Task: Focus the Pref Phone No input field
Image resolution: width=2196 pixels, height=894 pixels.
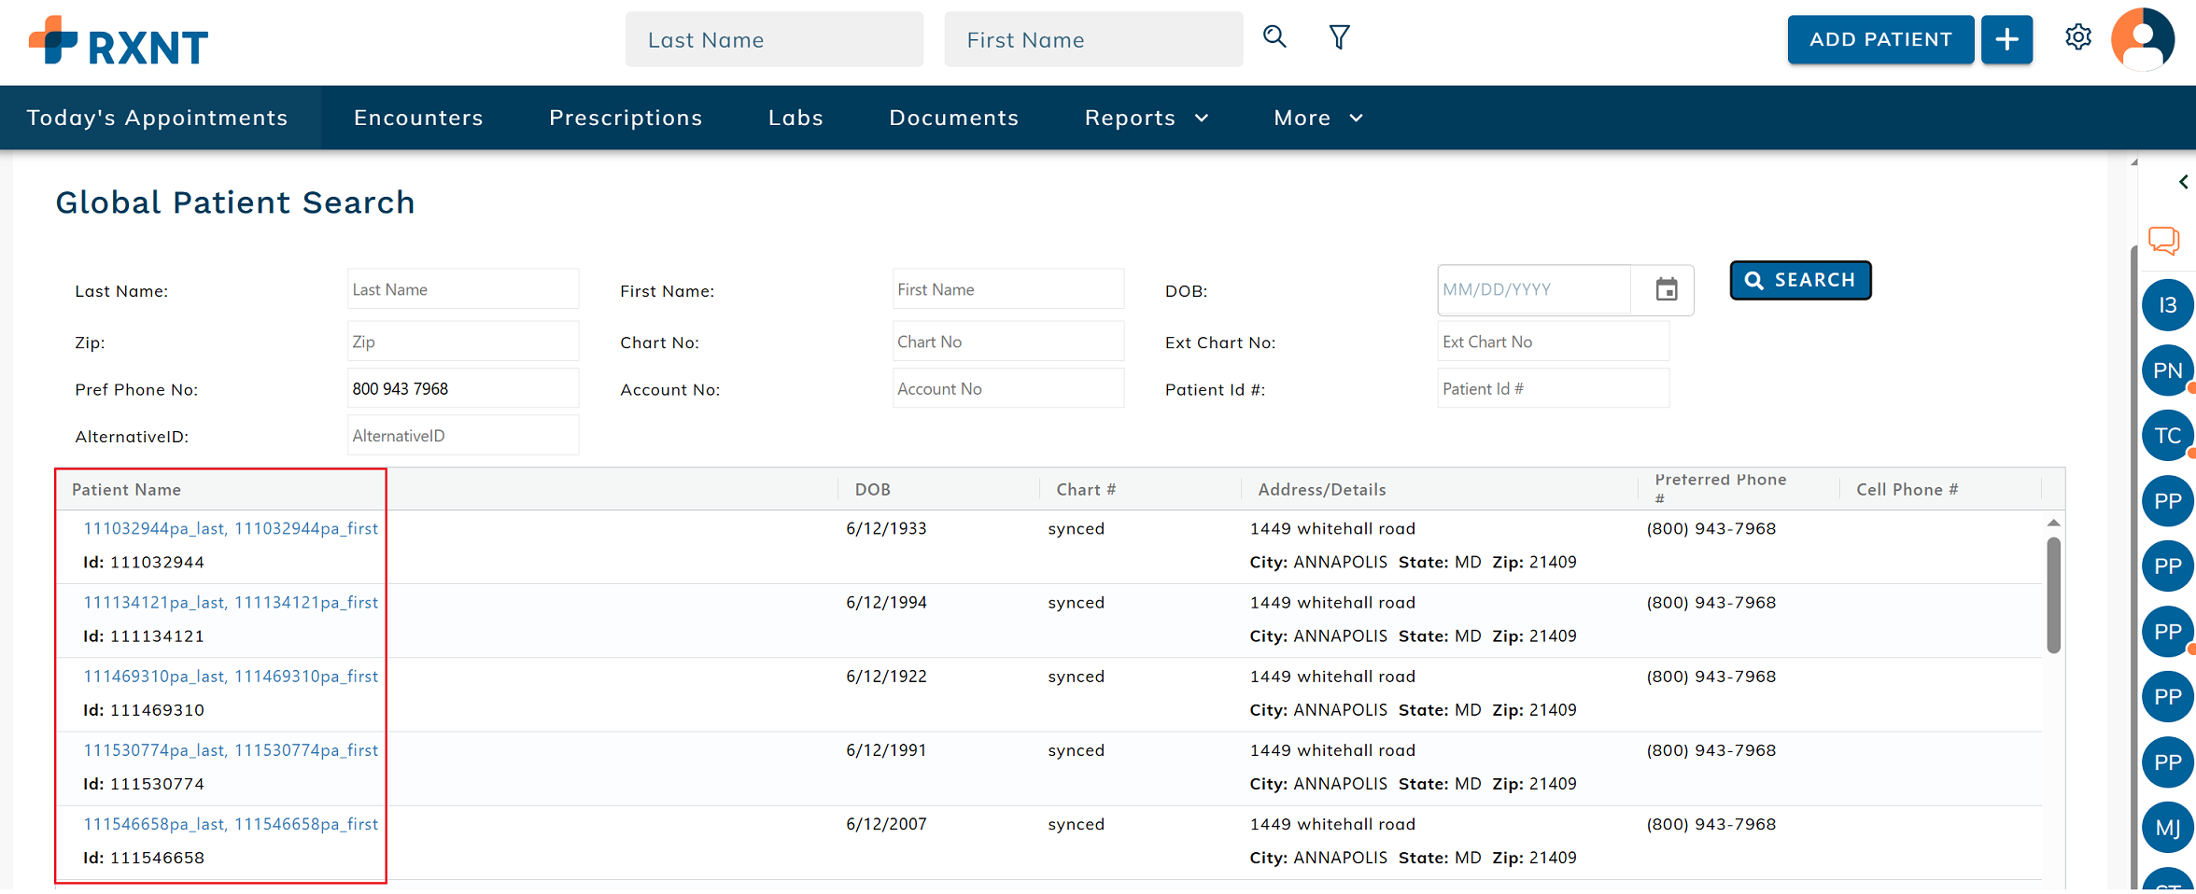Action: (x=462, y=389)
